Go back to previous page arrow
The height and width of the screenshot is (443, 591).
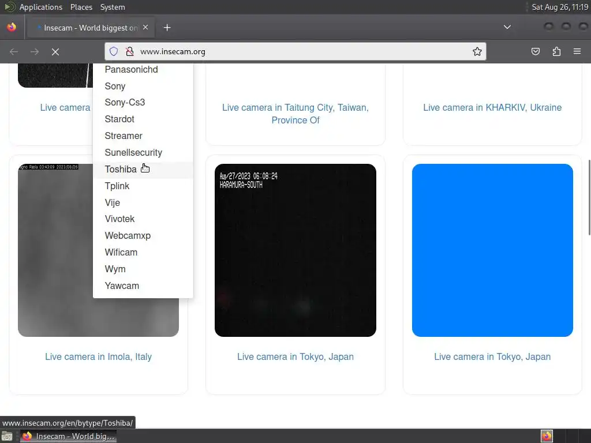tap(14, 51)
